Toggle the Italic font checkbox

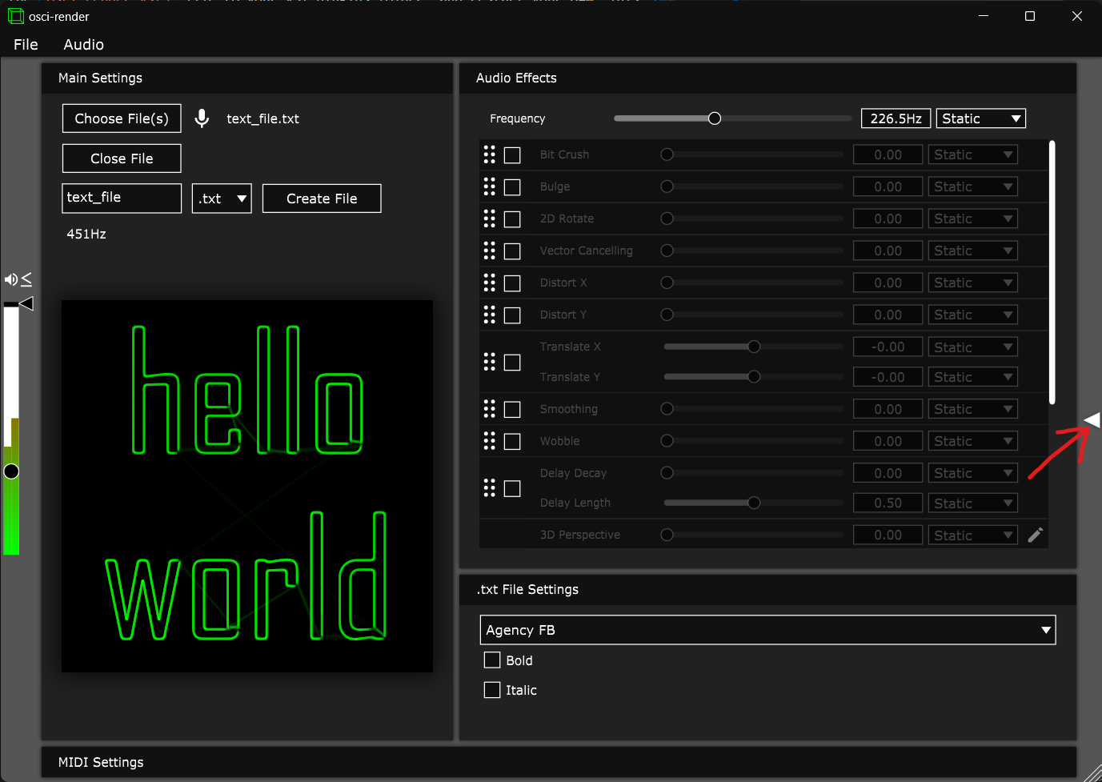tap(492, 690)
